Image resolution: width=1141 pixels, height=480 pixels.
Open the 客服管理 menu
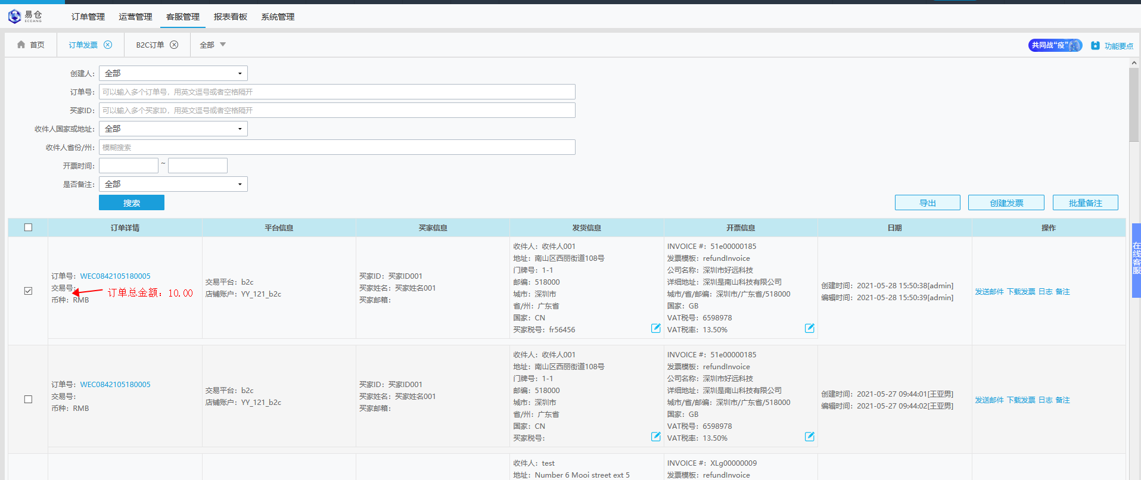[x=183, y=17]
